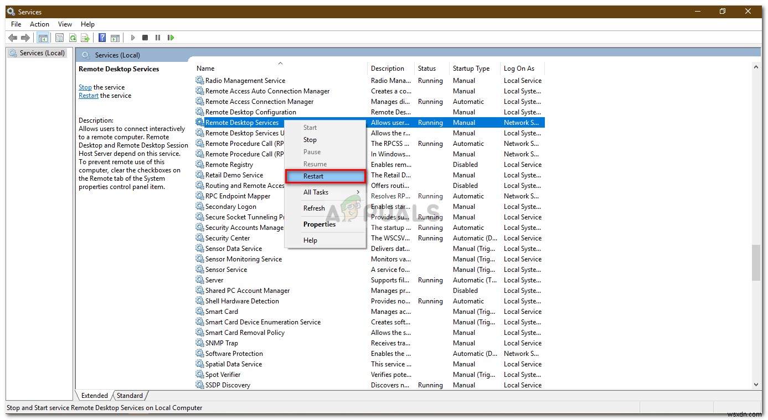Image resolution: width=768 pixels, height=420 pixels.
Task: Toggle the Show/Hide Console Tree toolbar icon
Action: 43,38
